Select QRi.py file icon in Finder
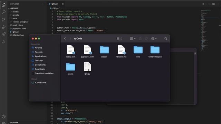Image resolution: width=221 pixels, height=124 pixels. [87, 66]
